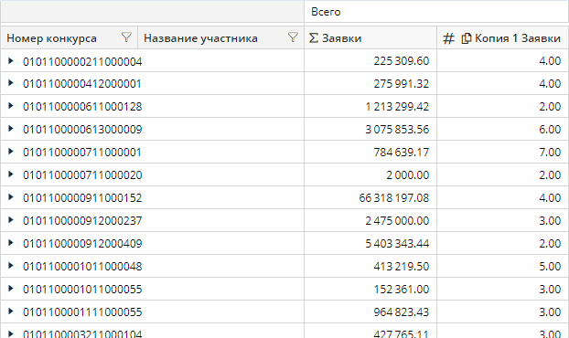Expand row 0101100000611000128

[x=11, y=106]
